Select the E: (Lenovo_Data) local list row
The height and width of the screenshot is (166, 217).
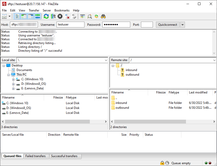54,113
